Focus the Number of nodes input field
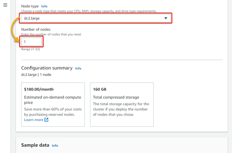Viewport: 232px width, 153px height. pos(31,42)
